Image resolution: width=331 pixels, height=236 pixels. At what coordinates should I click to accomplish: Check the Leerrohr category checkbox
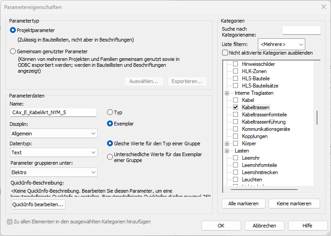tap(235, 158)
